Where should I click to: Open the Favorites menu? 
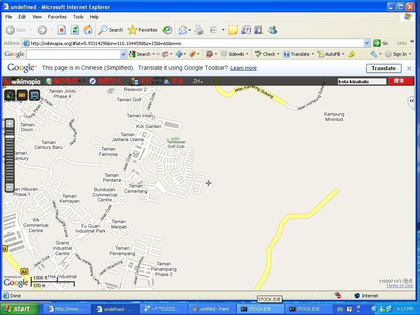[57, 17]
